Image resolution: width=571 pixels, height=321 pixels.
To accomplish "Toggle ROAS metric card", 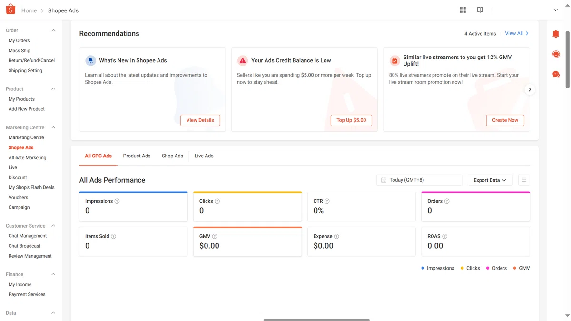I will coord(476,242).
